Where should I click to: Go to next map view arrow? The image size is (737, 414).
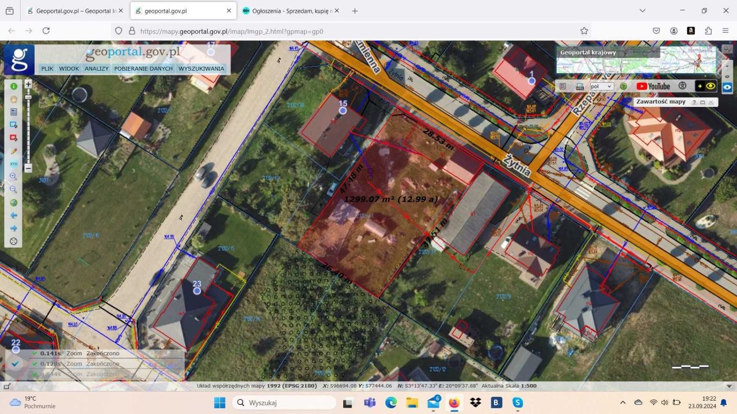[14, 228]
